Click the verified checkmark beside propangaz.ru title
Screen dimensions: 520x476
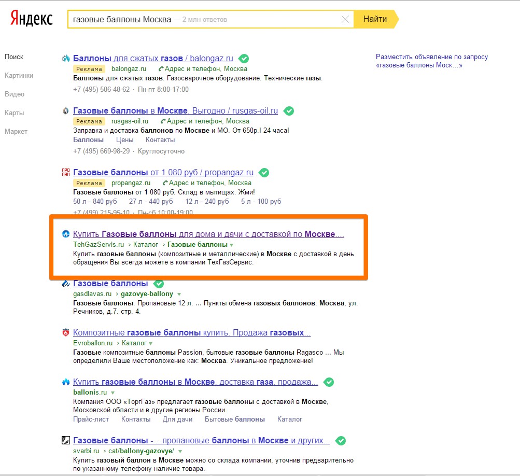264,173
